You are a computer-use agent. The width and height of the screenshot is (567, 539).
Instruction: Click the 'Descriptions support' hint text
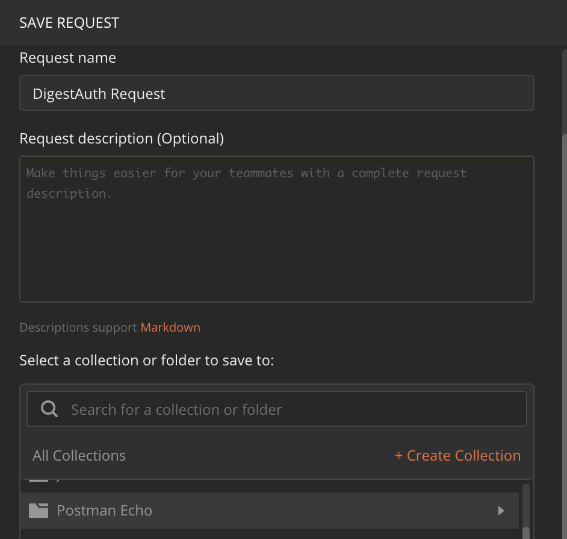tap(78, 327)
